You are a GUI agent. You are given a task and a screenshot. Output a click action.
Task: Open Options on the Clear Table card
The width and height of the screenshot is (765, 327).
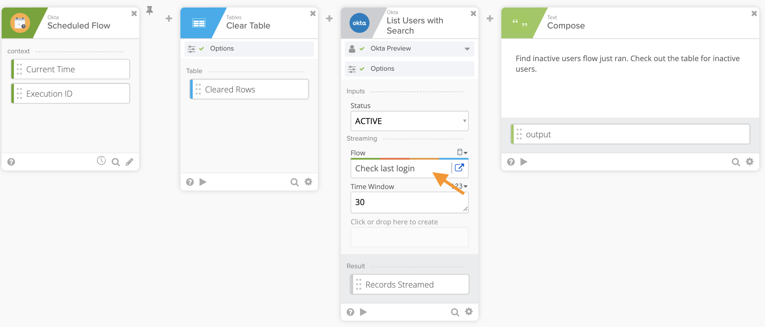[x=222, y=48]
